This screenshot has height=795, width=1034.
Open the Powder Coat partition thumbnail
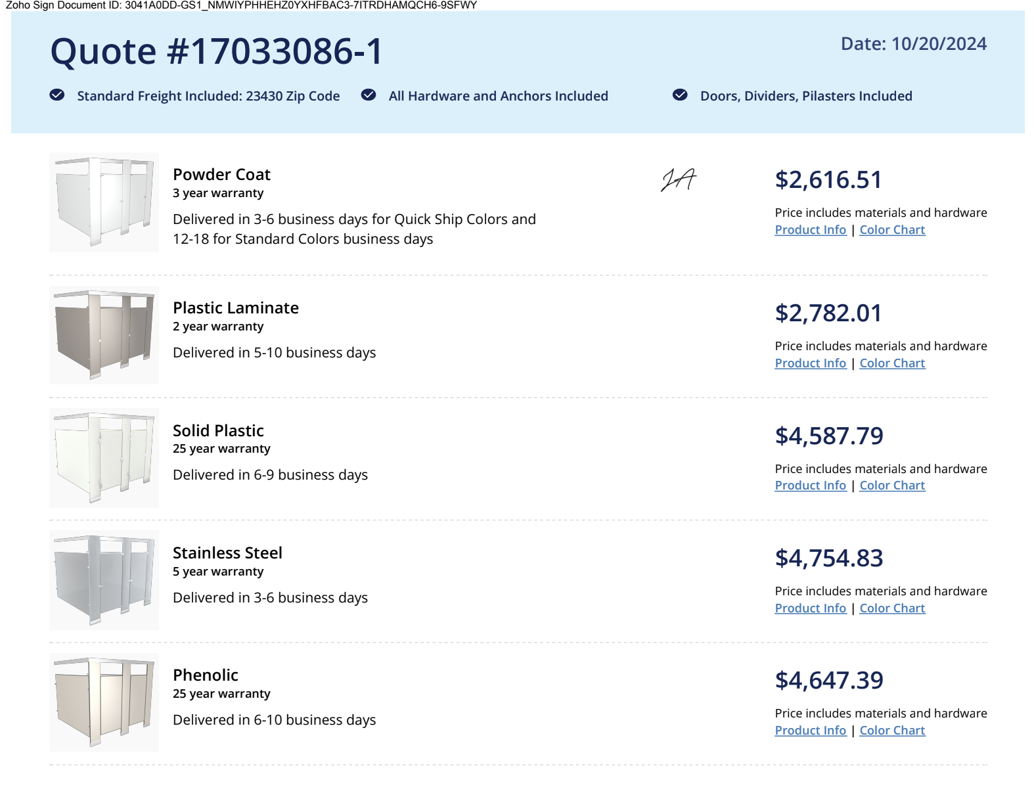pos(104,202)
